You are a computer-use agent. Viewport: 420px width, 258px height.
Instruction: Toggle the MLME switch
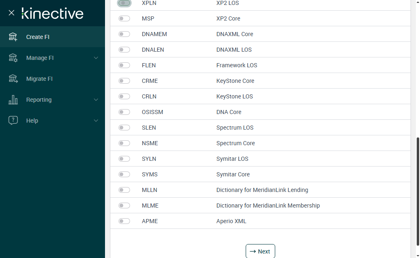pos(124,205)
